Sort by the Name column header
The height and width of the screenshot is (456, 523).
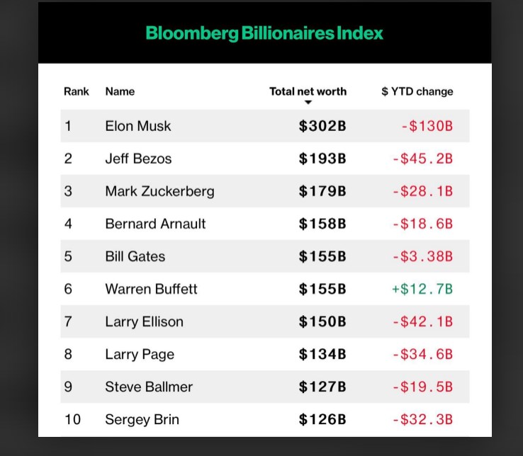pos(120,91)
